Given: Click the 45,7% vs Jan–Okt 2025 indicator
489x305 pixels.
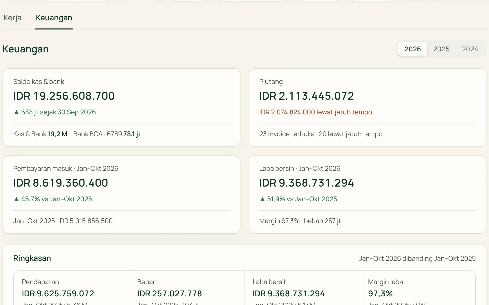Looking at the screenshot, I should click(53, 199).
